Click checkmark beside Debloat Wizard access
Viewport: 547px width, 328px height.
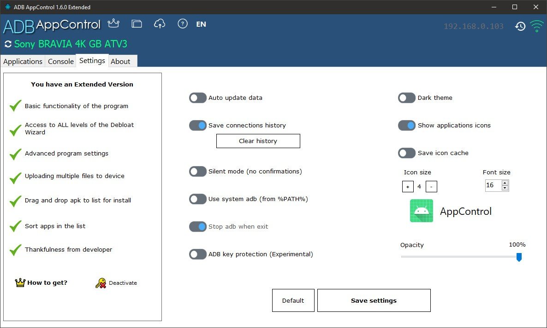pyautogui.click(x=15, y=130)
